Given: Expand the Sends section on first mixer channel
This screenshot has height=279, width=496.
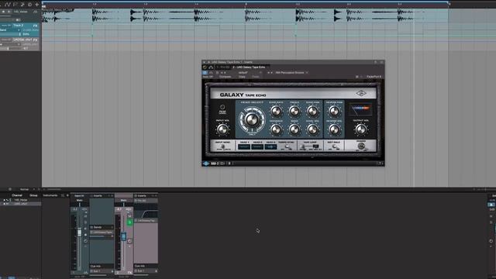Looking at the screenshot, I should (102, 227).
